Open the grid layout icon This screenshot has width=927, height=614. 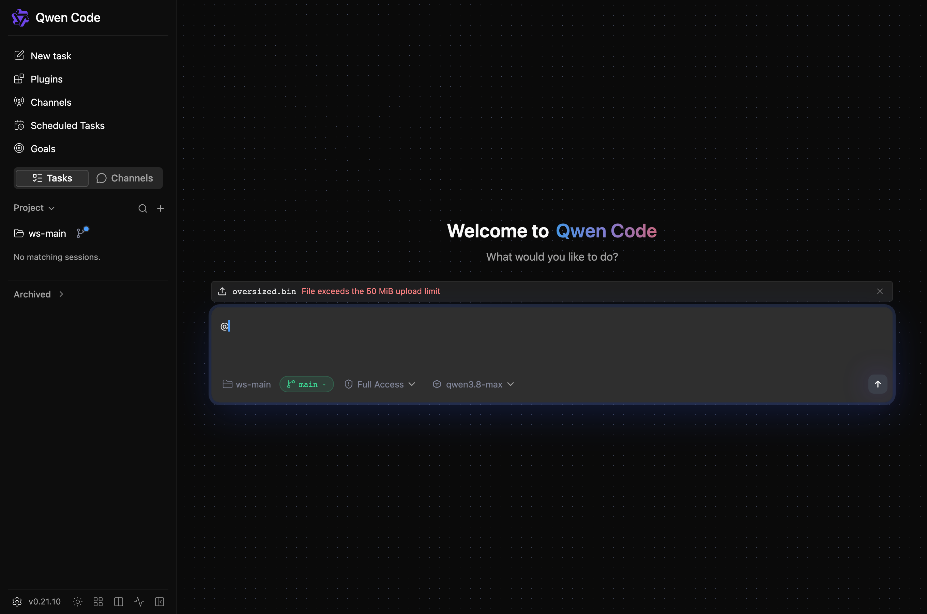[98, 601]
